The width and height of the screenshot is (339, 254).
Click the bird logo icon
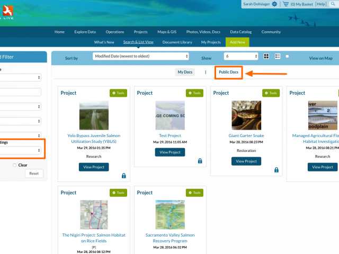tap(7, 11)
